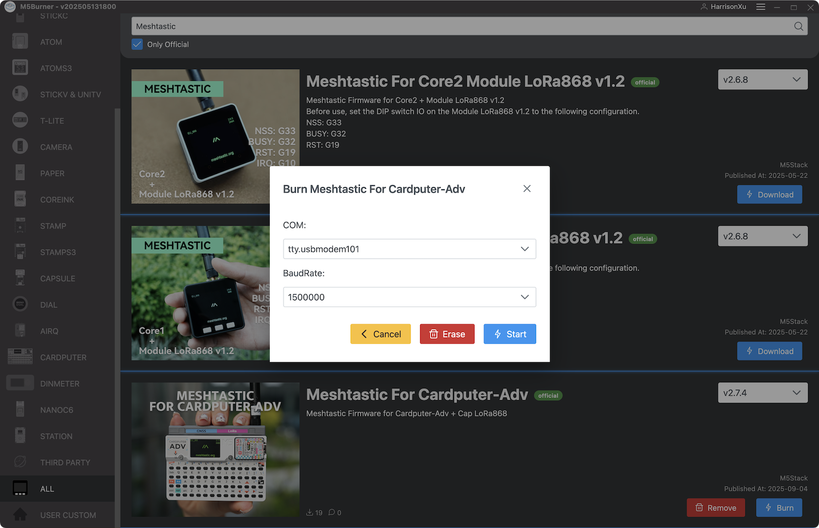The image size is (819, 528).
Task: Switch to CAPSULE category label
Action: [x=58, y=278]
